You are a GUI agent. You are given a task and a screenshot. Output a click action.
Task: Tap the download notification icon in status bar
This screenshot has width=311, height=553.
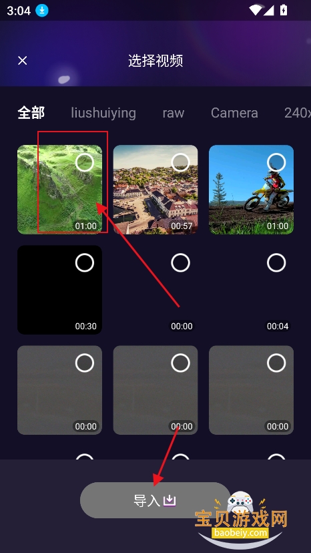tap(42, 11)
